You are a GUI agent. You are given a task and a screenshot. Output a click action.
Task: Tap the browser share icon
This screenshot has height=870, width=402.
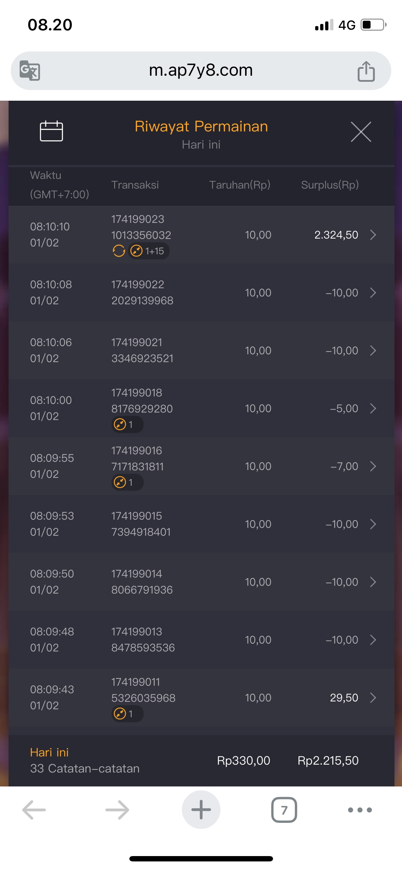(x=366, y=71)
